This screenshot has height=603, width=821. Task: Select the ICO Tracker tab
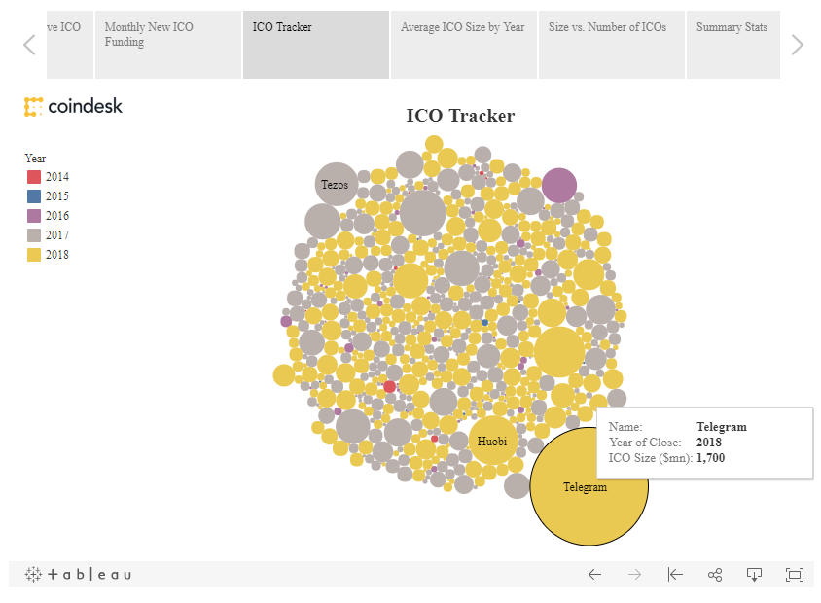coord(316,45)
